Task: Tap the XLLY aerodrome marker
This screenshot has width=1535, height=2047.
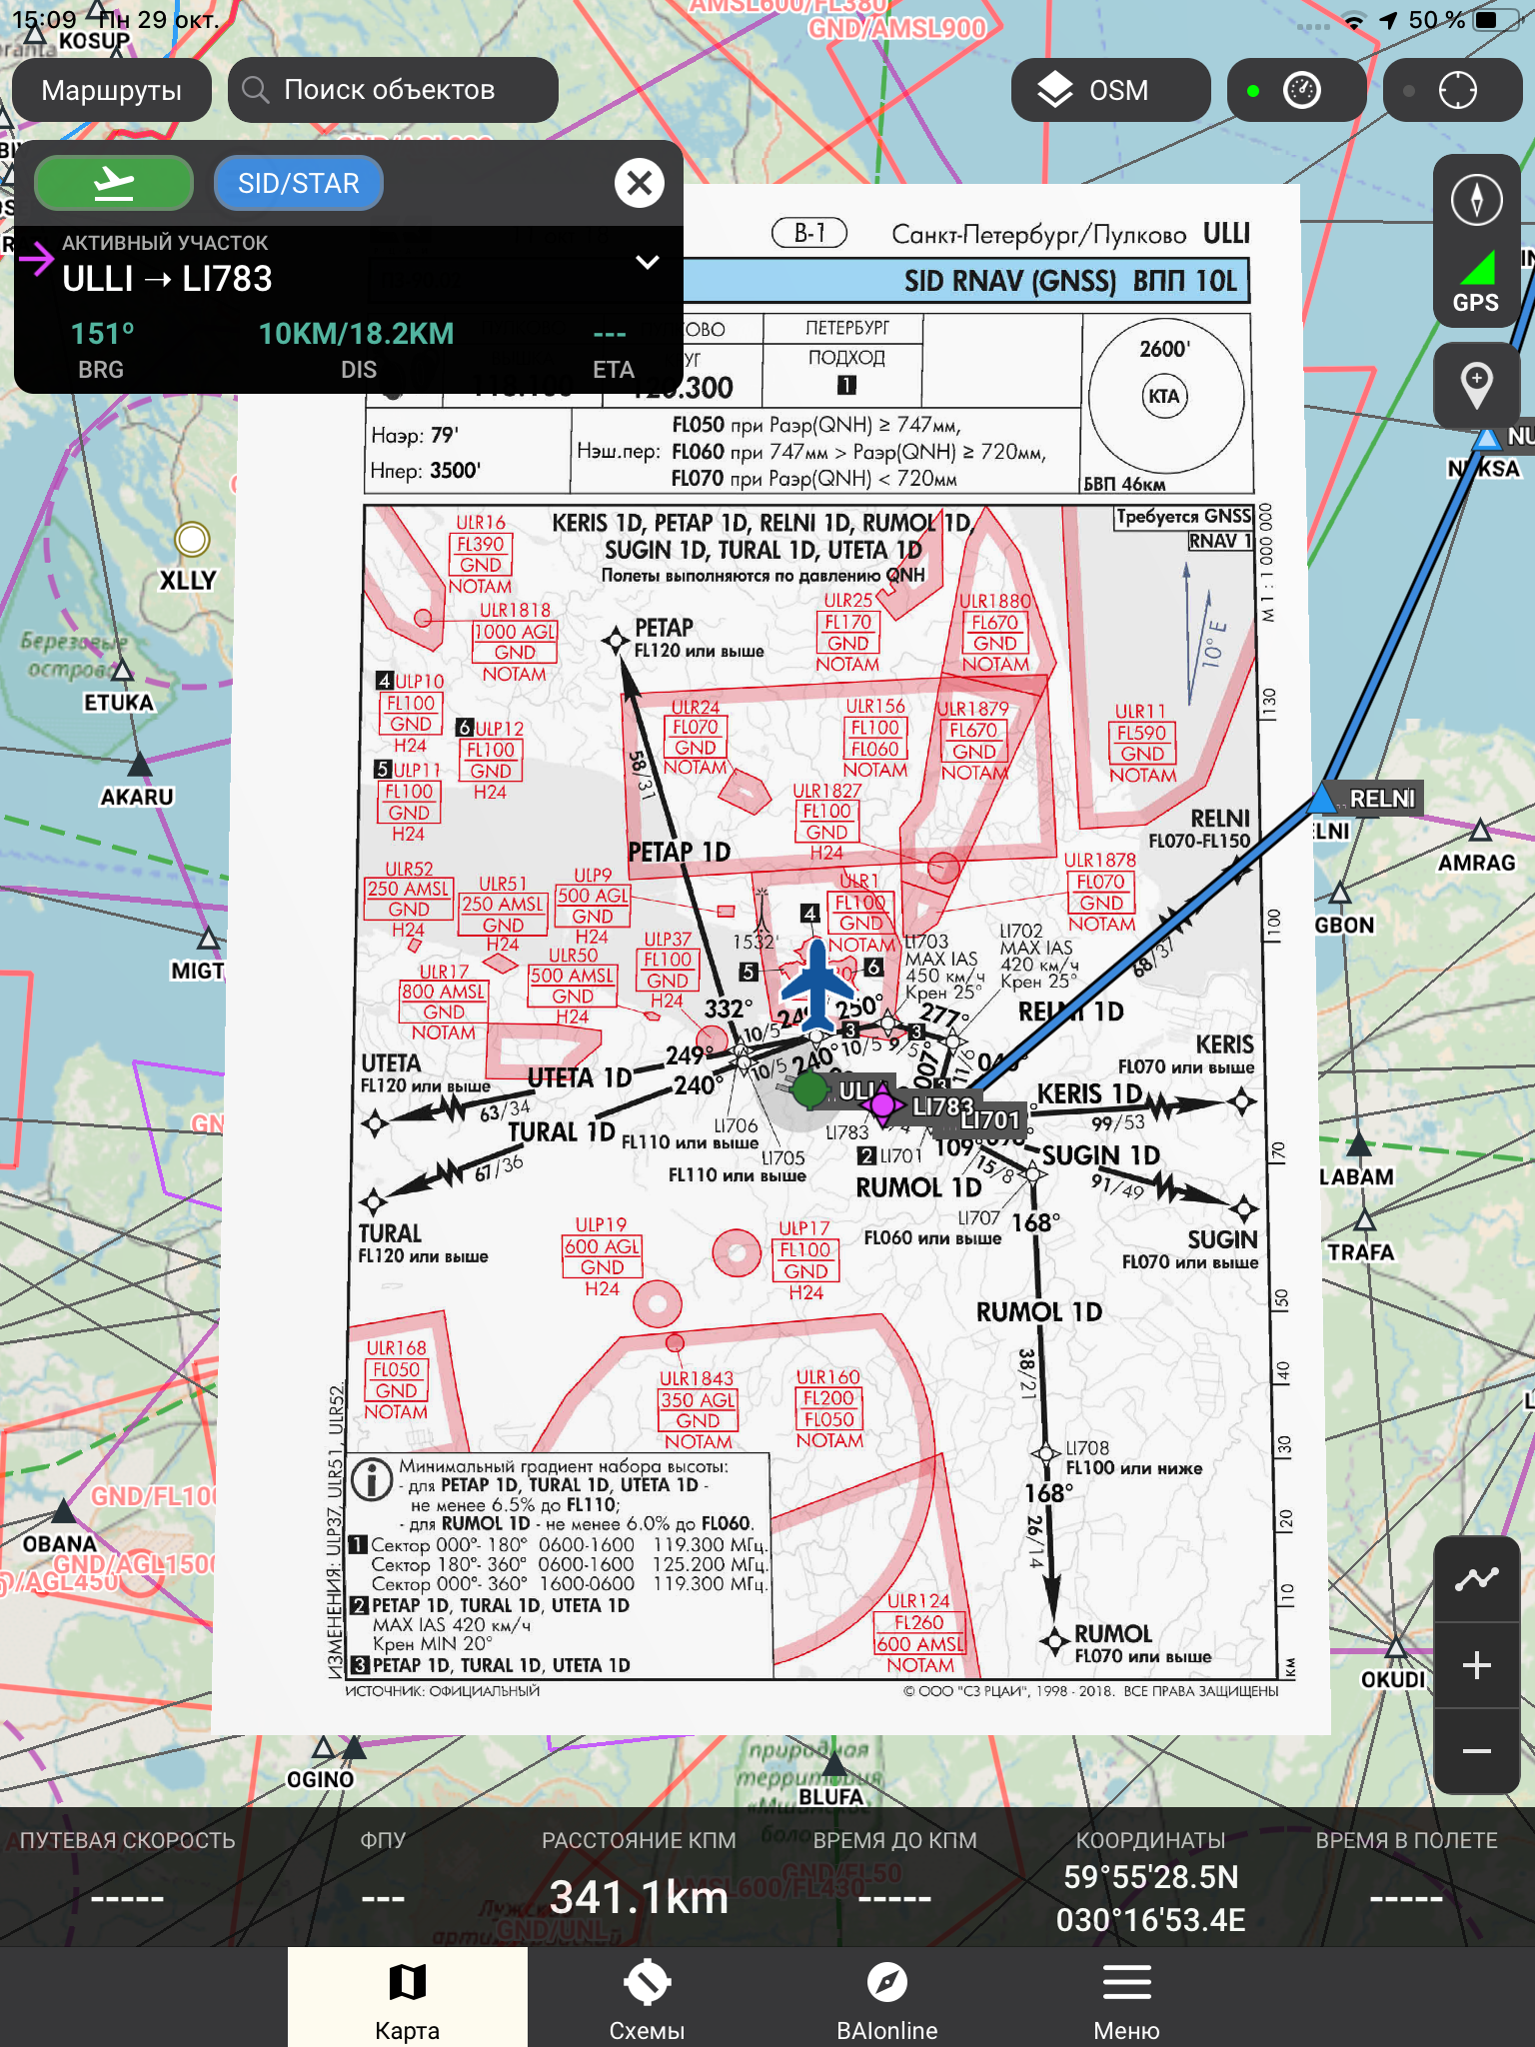Action: pos(192,540)
